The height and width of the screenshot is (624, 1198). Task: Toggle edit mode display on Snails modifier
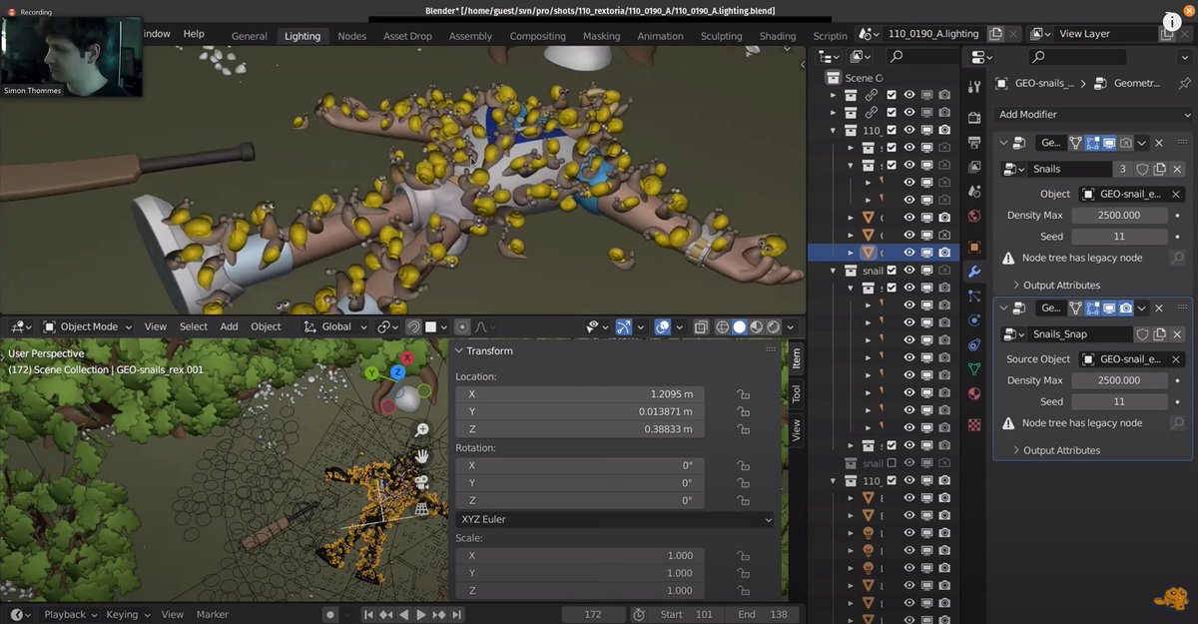1092,143
